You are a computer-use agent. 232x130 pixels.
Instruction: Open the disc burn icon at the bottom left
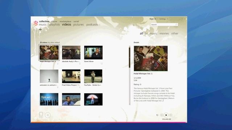tap(48, 115)
